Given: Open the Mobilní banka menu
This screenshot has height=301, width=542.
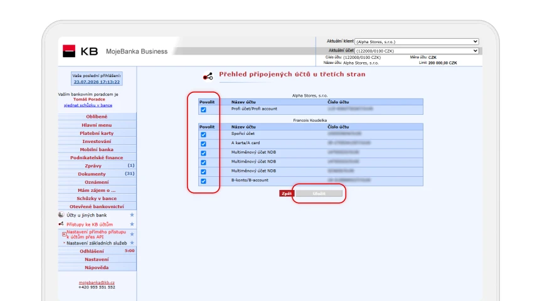Looking at the screenshot, I should click(97, 149).
